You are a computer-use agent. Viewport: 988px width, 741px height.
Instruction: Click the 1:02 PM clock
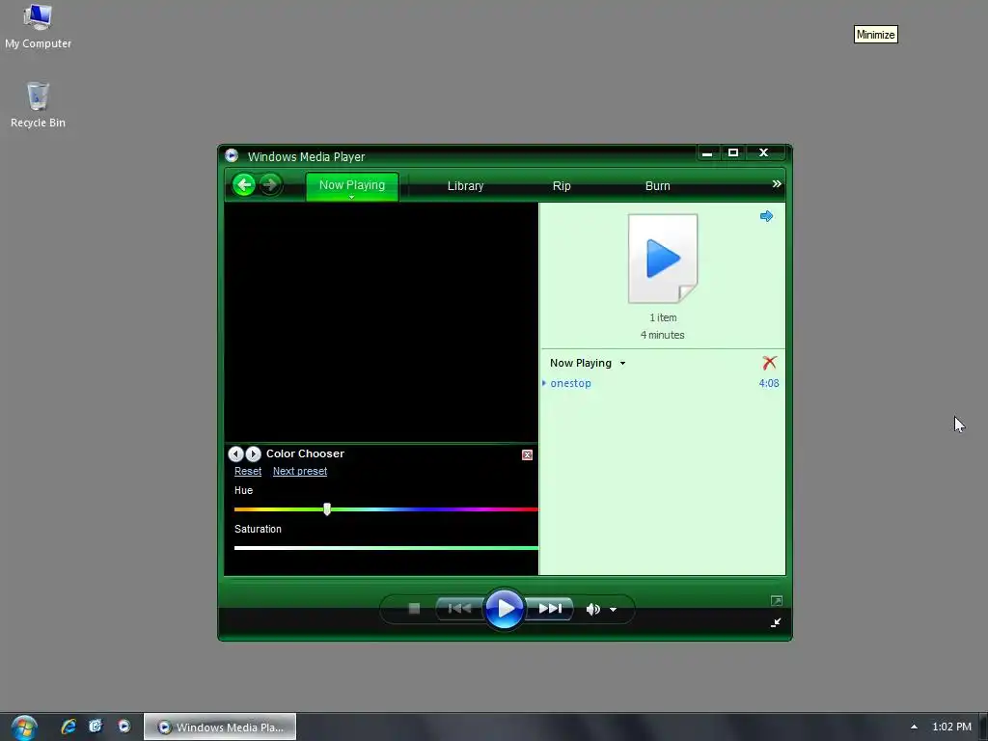coord(951,727)
